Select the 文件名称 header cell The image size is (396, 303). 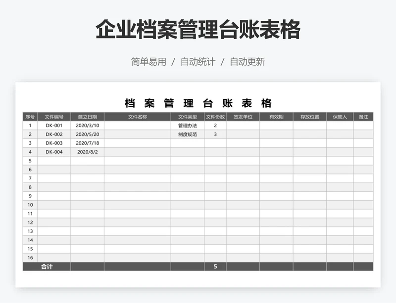[138, 117]
